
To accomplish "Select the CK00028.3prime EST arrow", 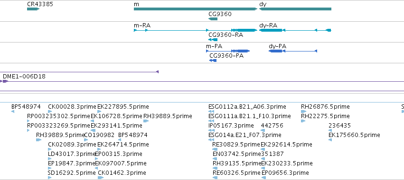I will click(x=50, y=111).
